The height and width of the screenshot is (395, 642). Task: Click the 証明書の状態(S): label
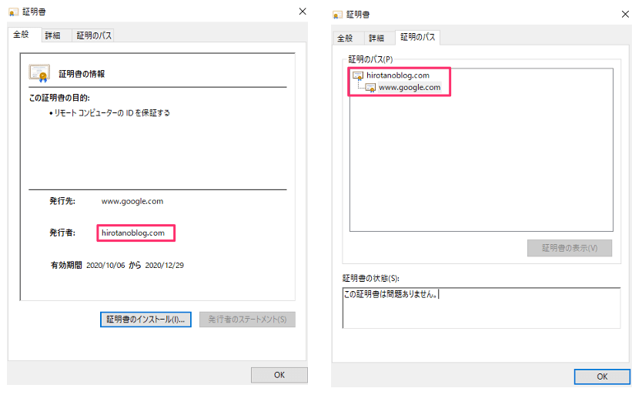pyautogui.click(x=370, y=279)
